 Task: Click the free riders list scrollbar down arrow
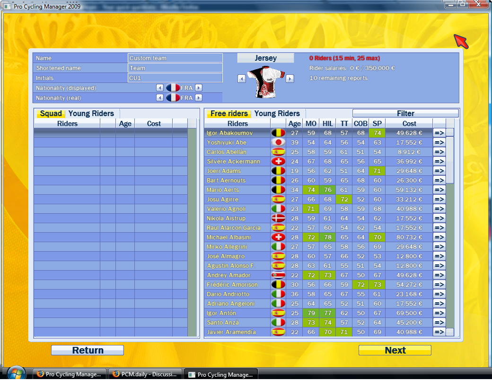450,332
